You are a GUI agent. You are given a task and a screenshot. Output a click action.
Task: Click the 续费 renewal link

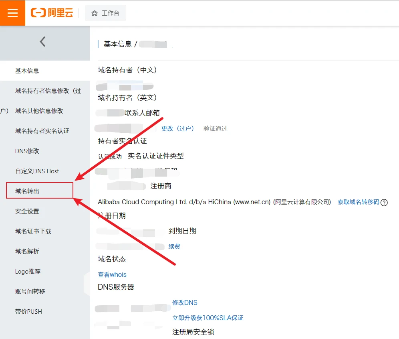coord(174,246)
